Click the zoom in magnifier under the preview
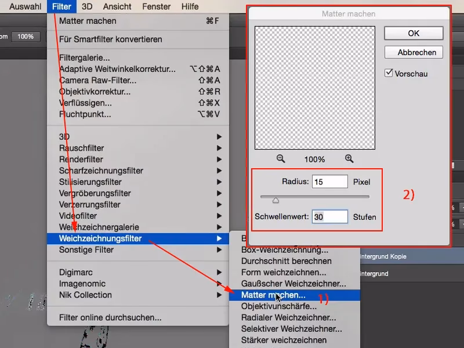This screenshot has height=348, width=464. click(x=349, y=158)
